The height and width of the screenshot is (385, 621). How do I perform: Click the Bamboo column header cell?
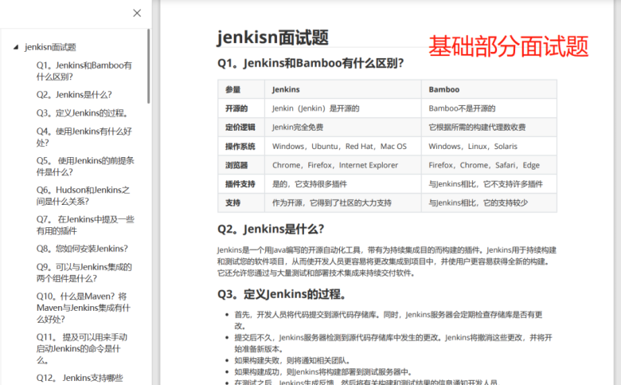click(489, 89)
